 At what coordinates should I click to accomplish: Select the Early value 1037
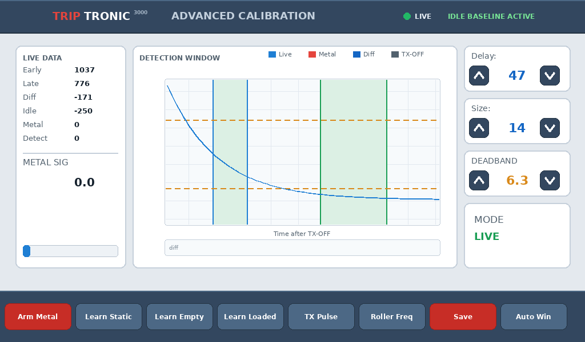click(85, 70)
